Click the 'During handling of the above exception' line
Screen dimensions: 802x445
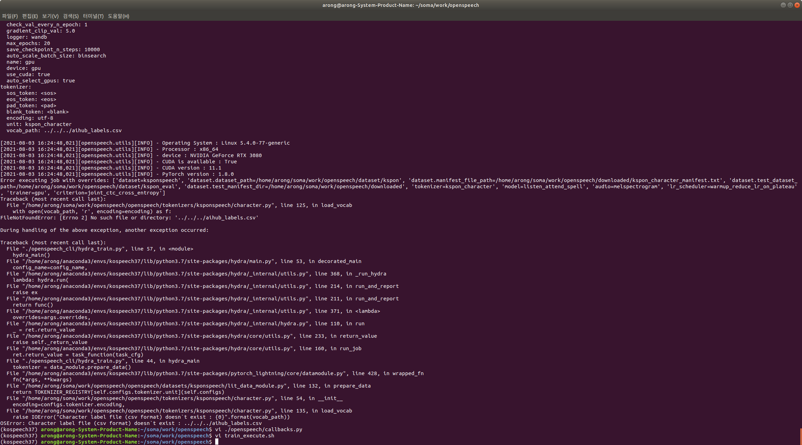pyautogui.click(x=104, y=230)
